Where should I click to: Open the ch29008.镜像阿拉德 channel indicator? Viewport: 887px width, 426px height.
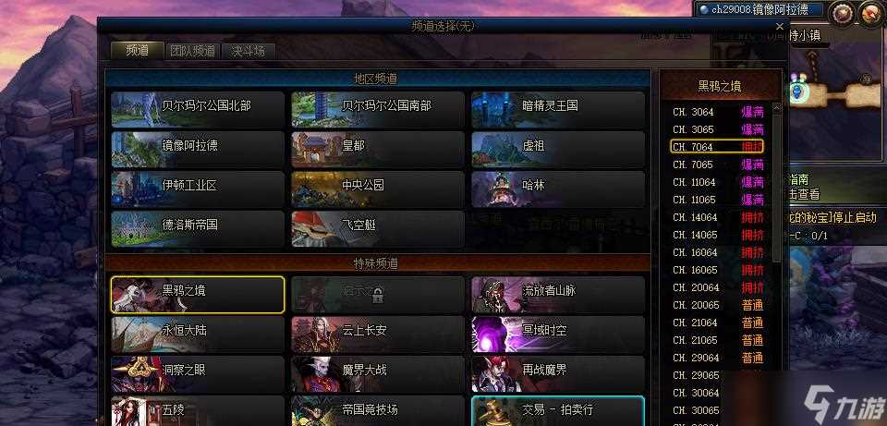[x=759, y=9]
